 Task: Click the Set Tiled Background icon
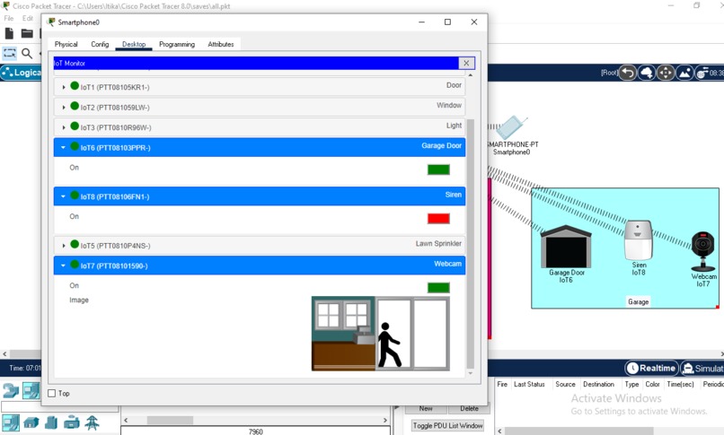[684, 73]
